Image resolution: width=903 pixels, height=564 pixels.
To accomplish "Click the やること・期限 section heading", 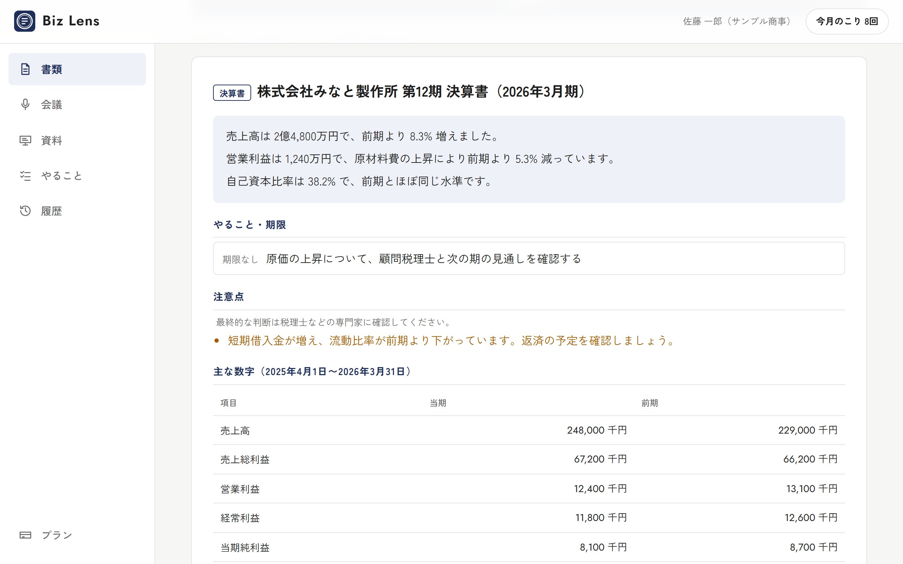I will coord(250,225).
